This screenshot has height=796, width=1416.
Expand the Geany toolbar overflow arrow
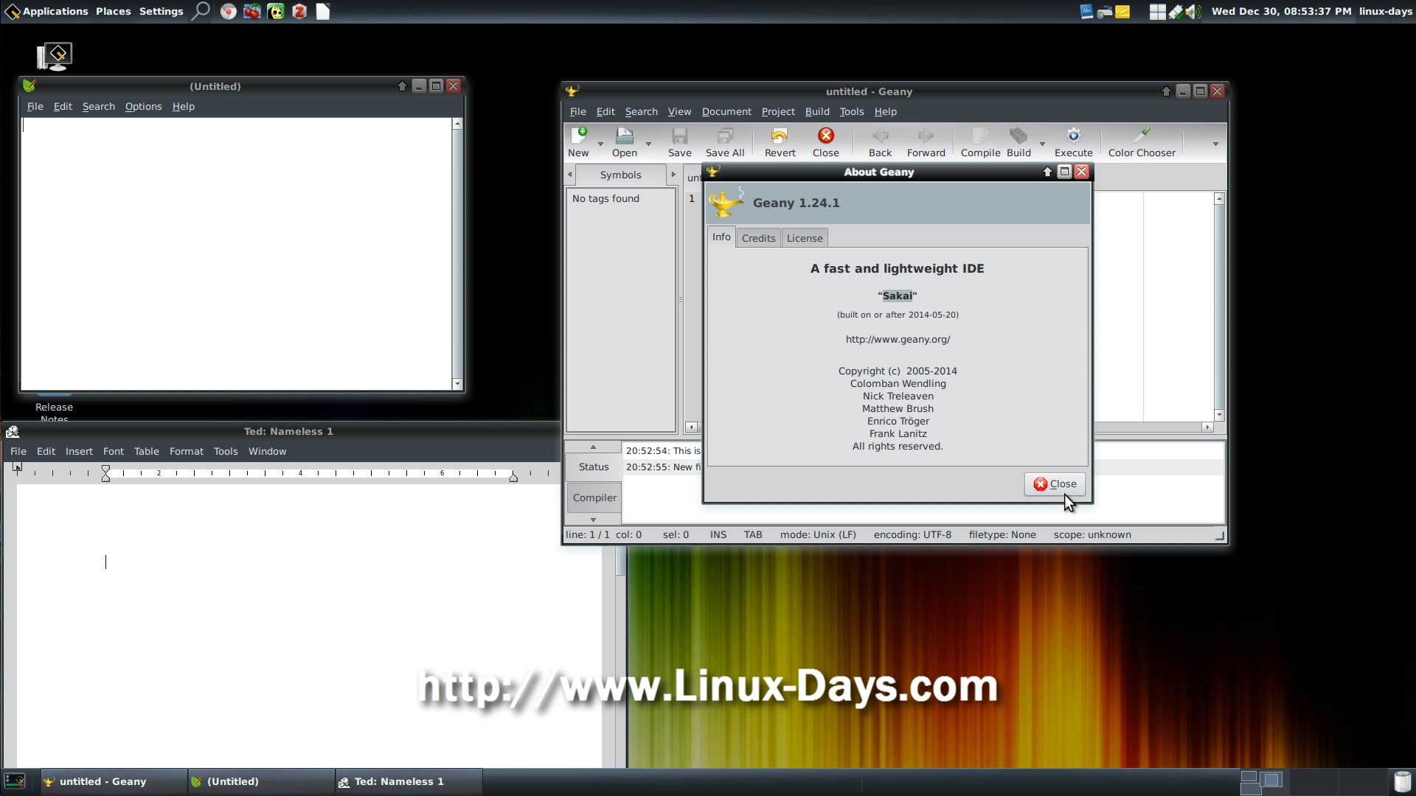[x=1215, y=144]
